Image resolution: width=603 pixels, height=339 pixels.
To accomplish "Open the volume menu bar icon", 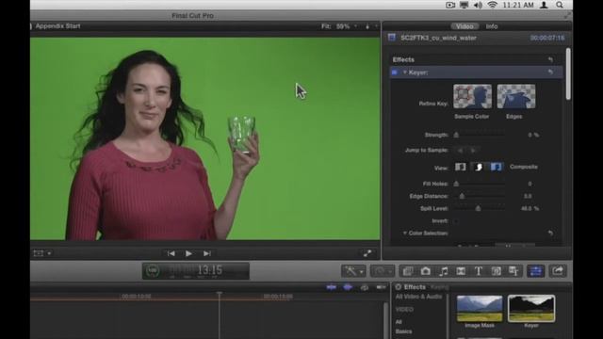I will point(478,5).
